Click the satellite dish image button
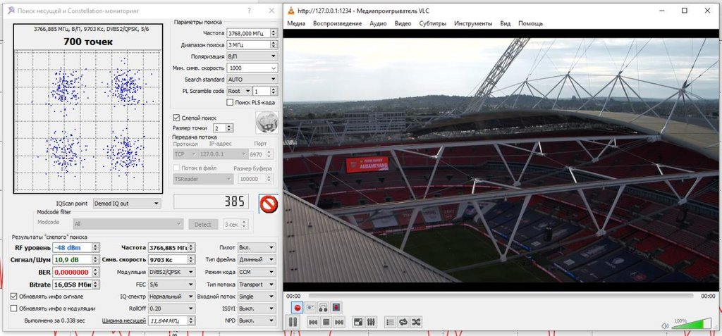 [267, 122]
